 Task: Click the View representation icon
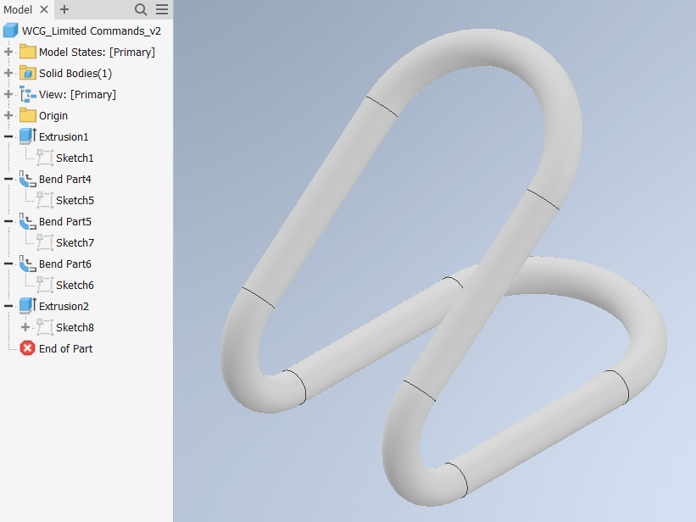(28, 94)
